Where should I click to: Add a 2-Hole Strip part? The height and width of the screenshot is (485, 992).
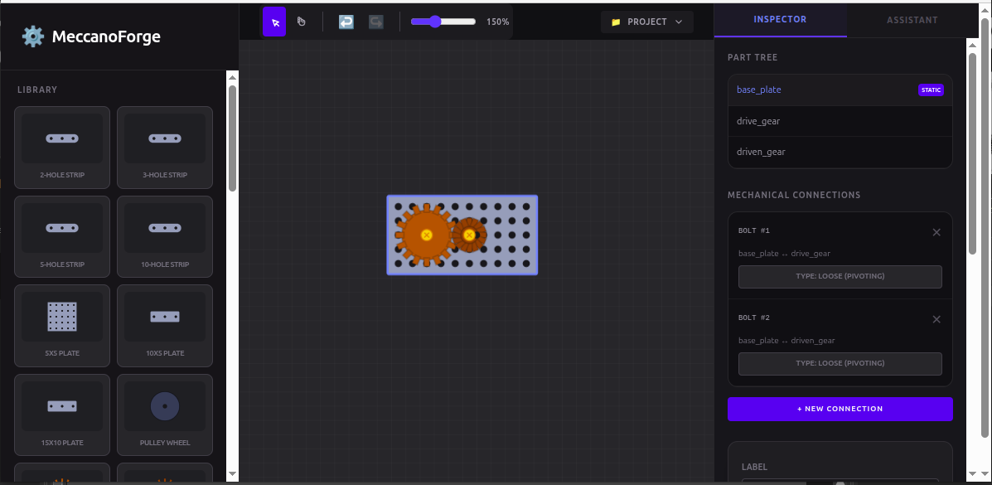(62, 148)
